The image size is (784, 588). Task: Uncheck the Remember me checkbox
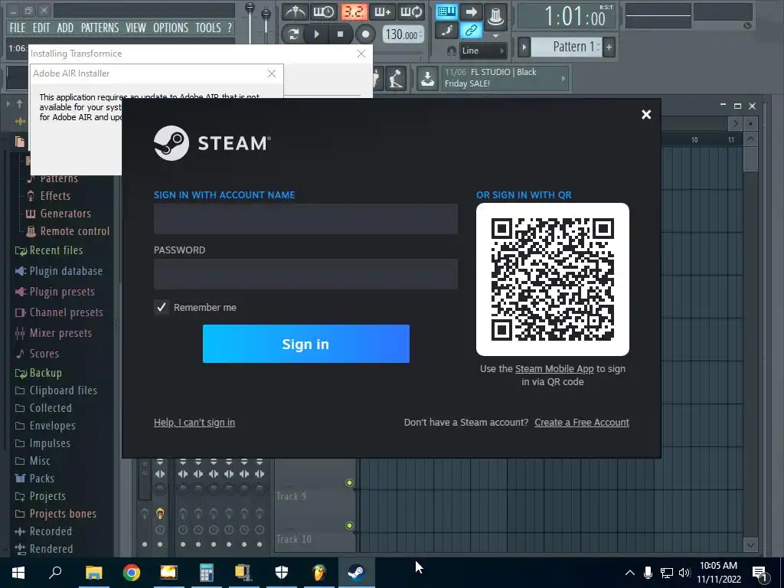coord(161,307)
